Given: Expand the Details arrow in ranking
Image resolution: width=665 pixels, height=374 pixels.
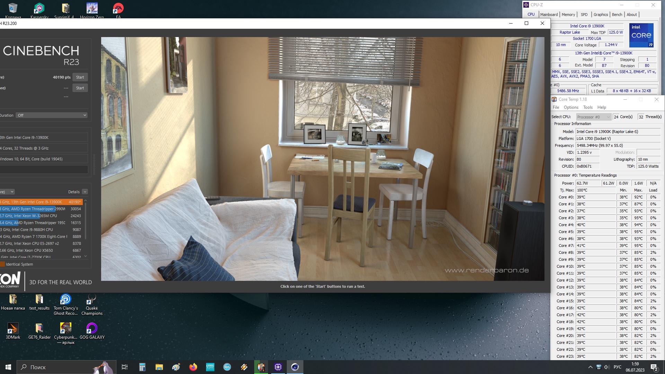Looking at the screenshot, I should (x=85, y=192).
